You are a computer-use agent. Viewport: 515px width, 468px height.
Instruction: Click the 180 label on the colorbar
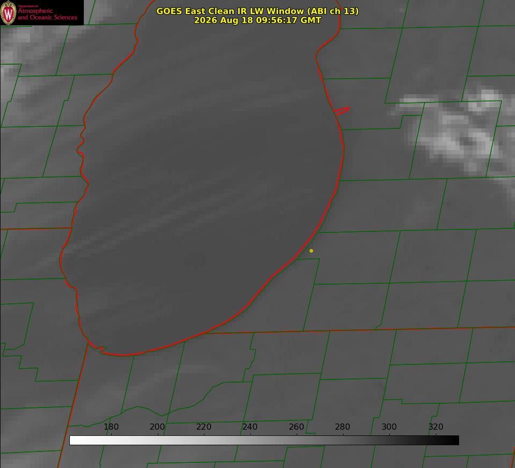(x=111, y=427)
